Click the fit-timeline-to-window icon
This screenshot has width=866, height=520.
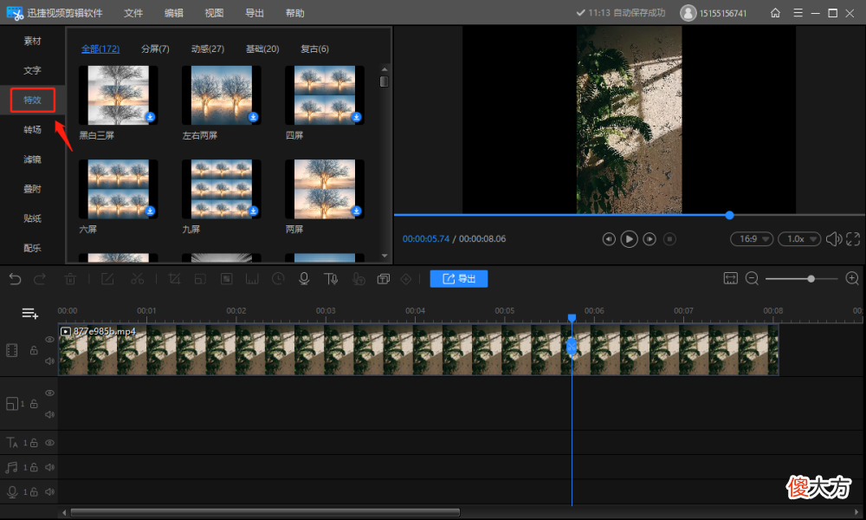(x=731, y=278)
